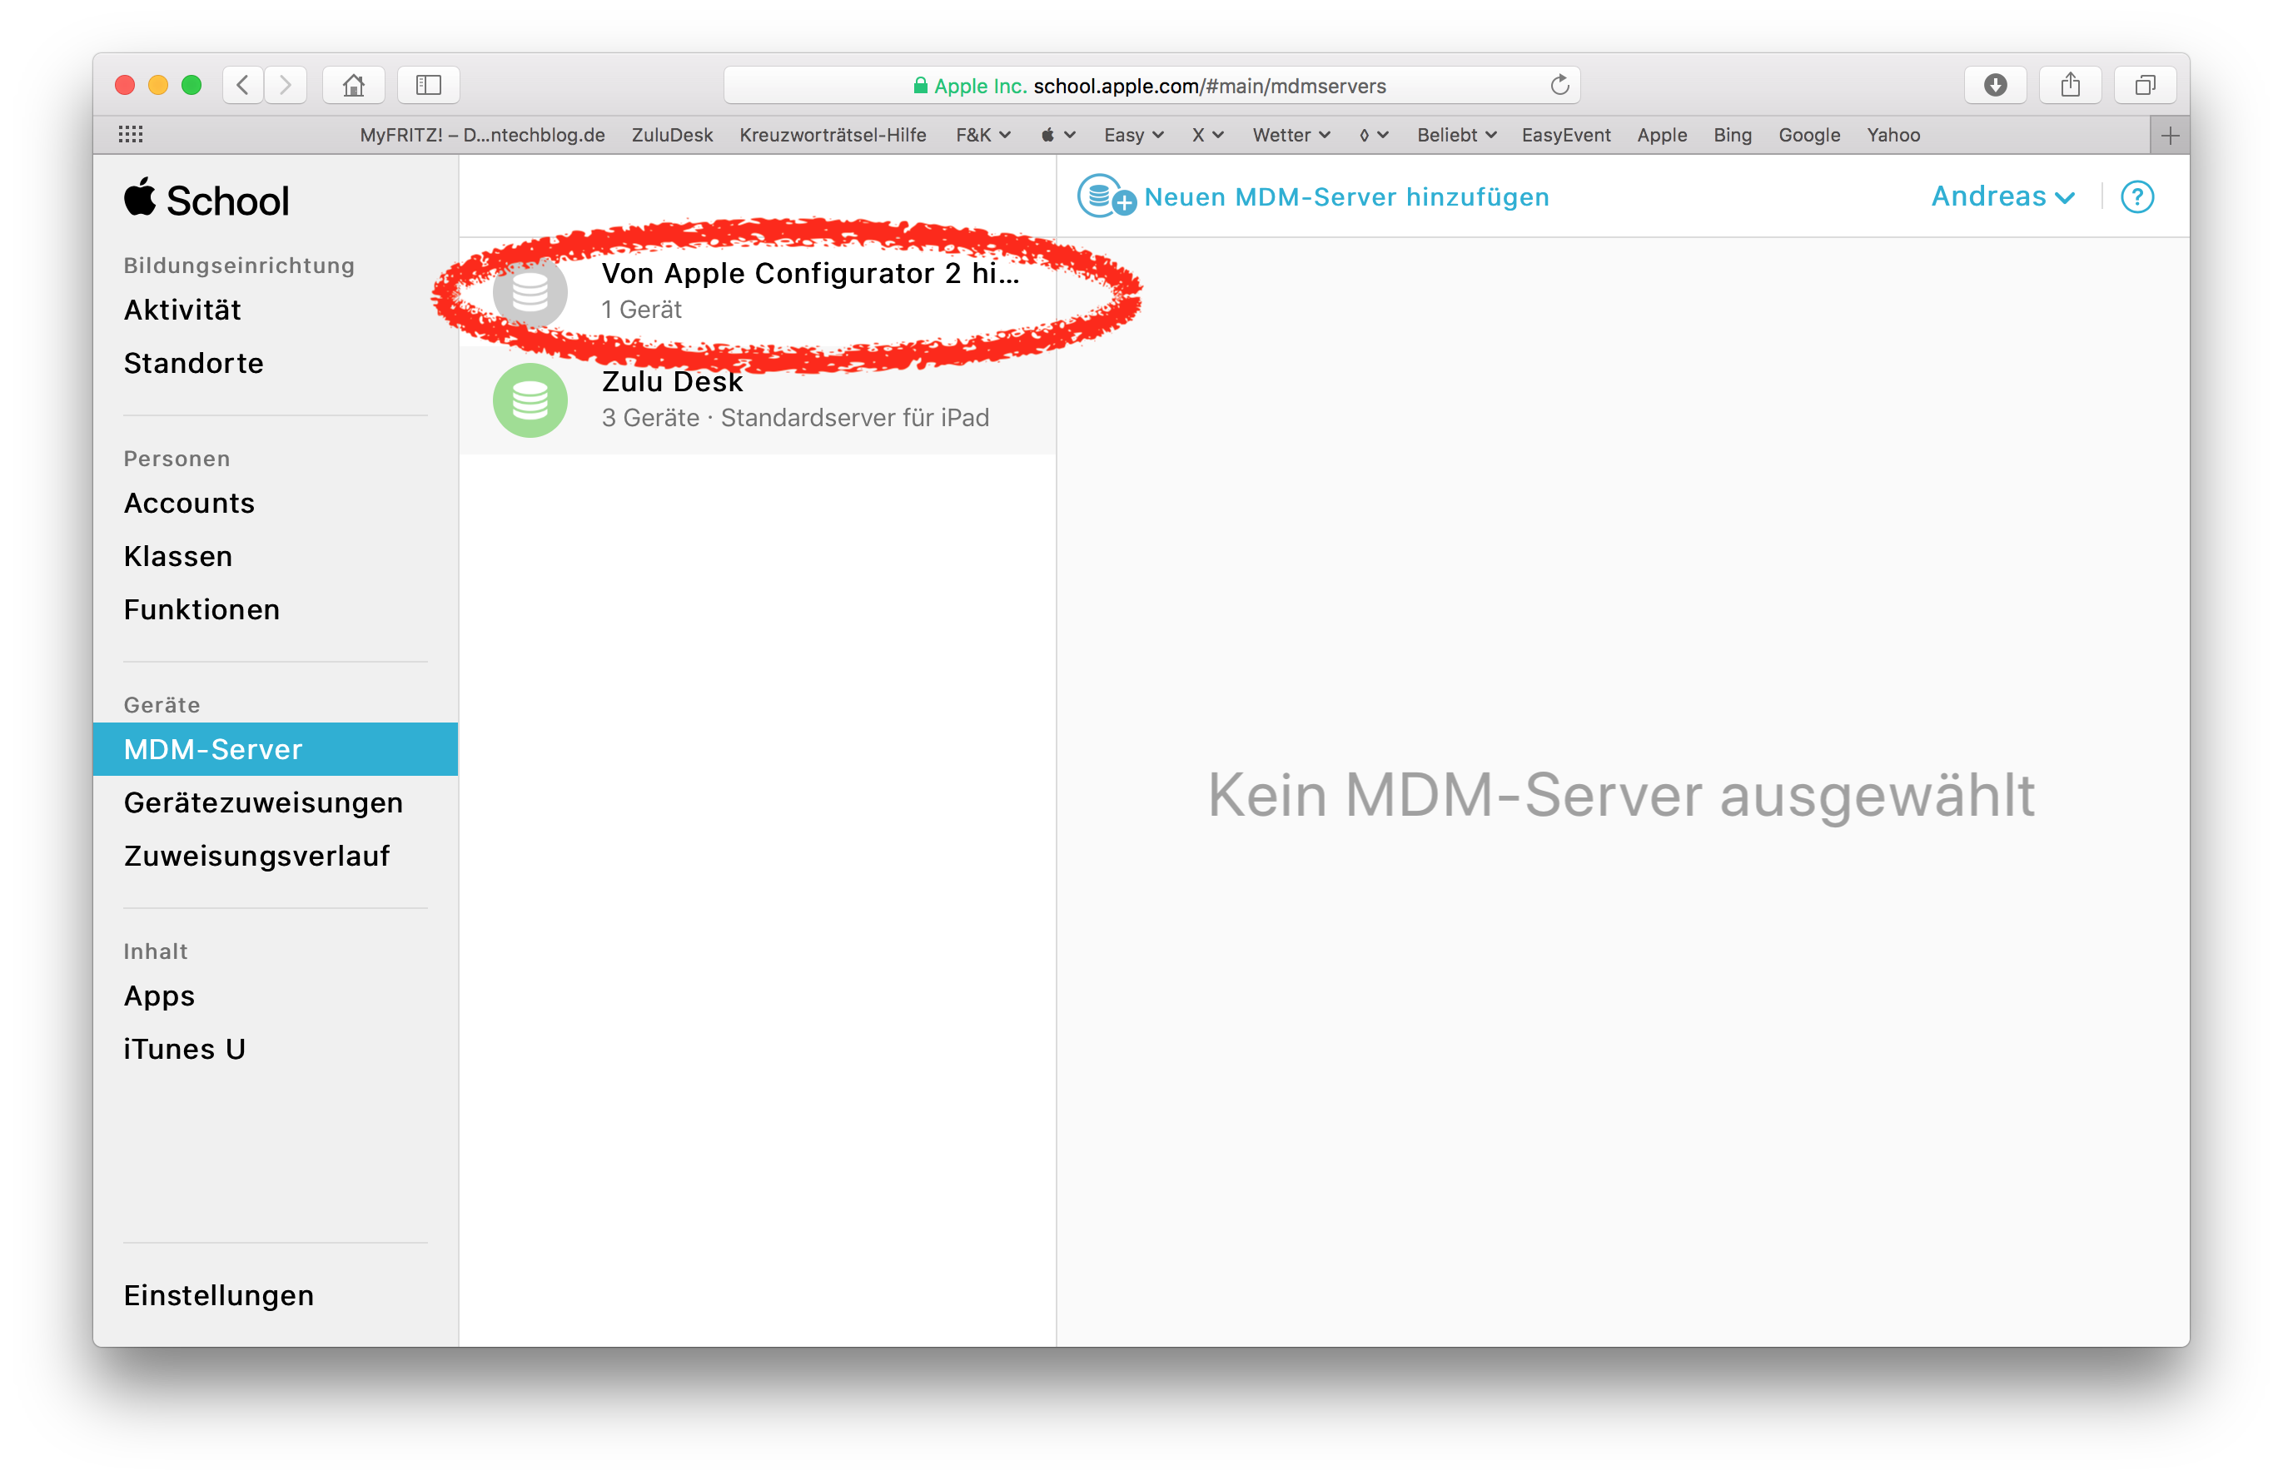The height and width of the screenshot is (1480, 2283).
Task: Click the add MDM server icon
Action: pos(1106,196)
